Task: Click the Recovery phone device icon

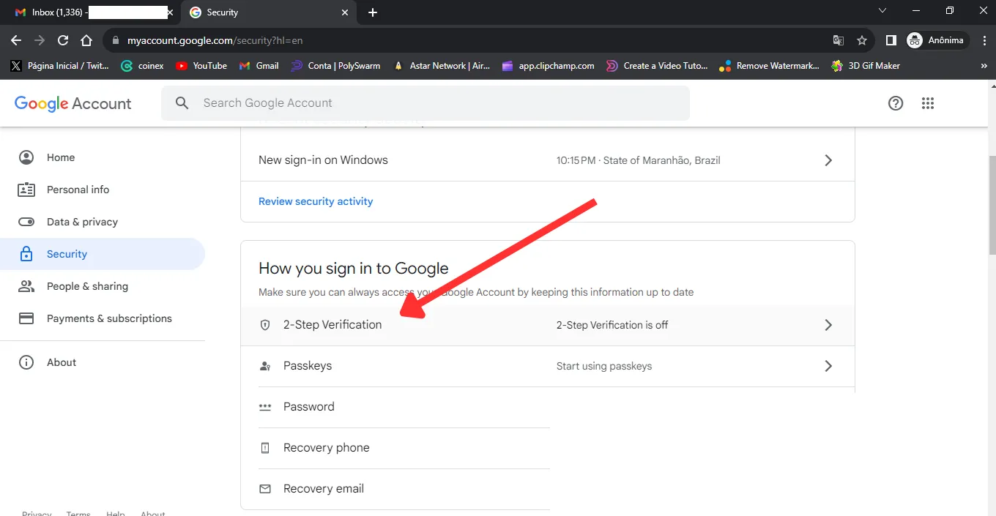Action: tap(265, 448)
